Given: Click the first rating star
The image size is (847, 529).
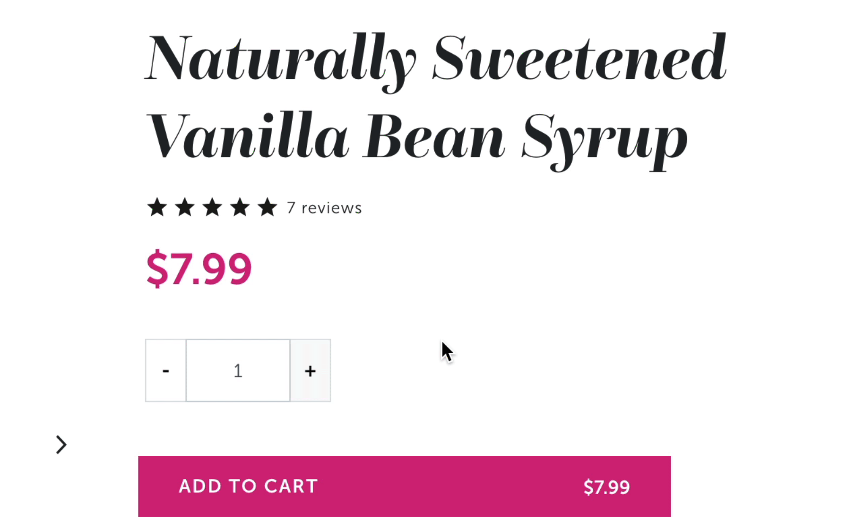Looking at the screenshot, I should tap(157, 208).
